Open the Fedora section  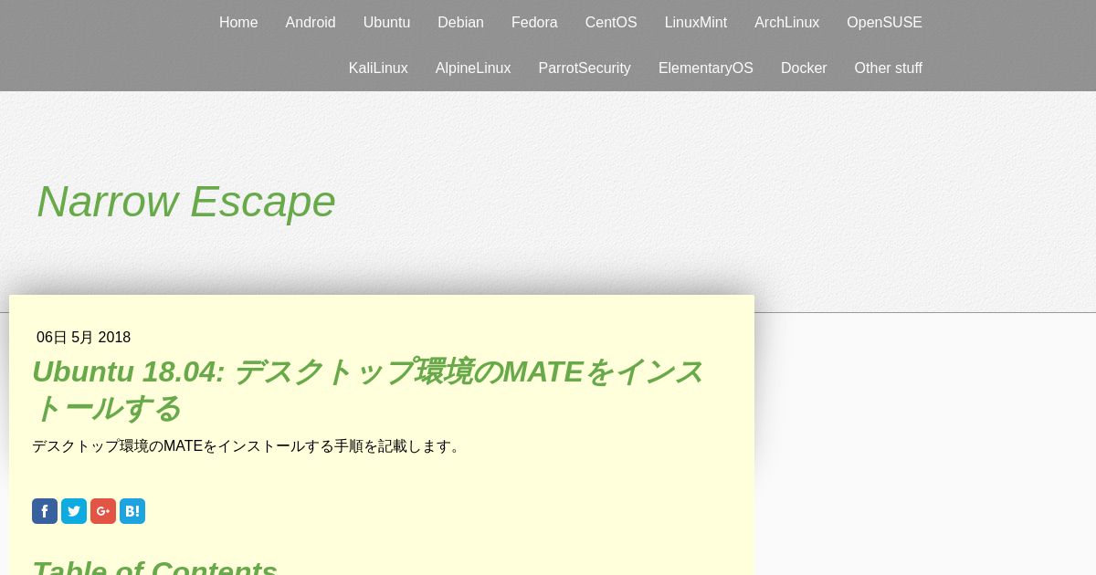tap(534, 23)
